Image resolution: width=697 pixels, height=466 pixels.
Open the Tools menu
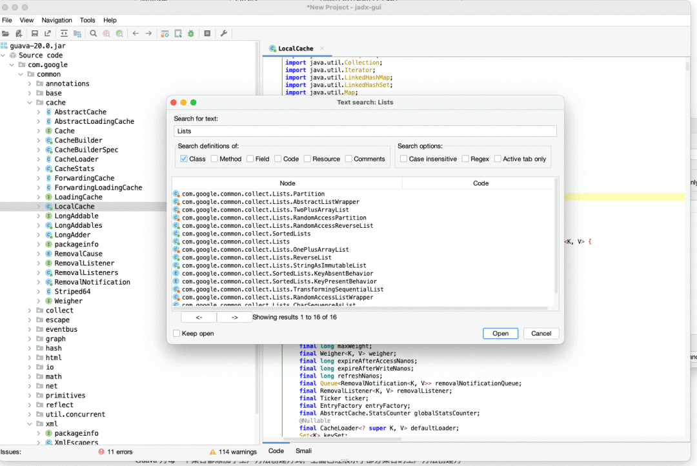(x=88, y=20)
